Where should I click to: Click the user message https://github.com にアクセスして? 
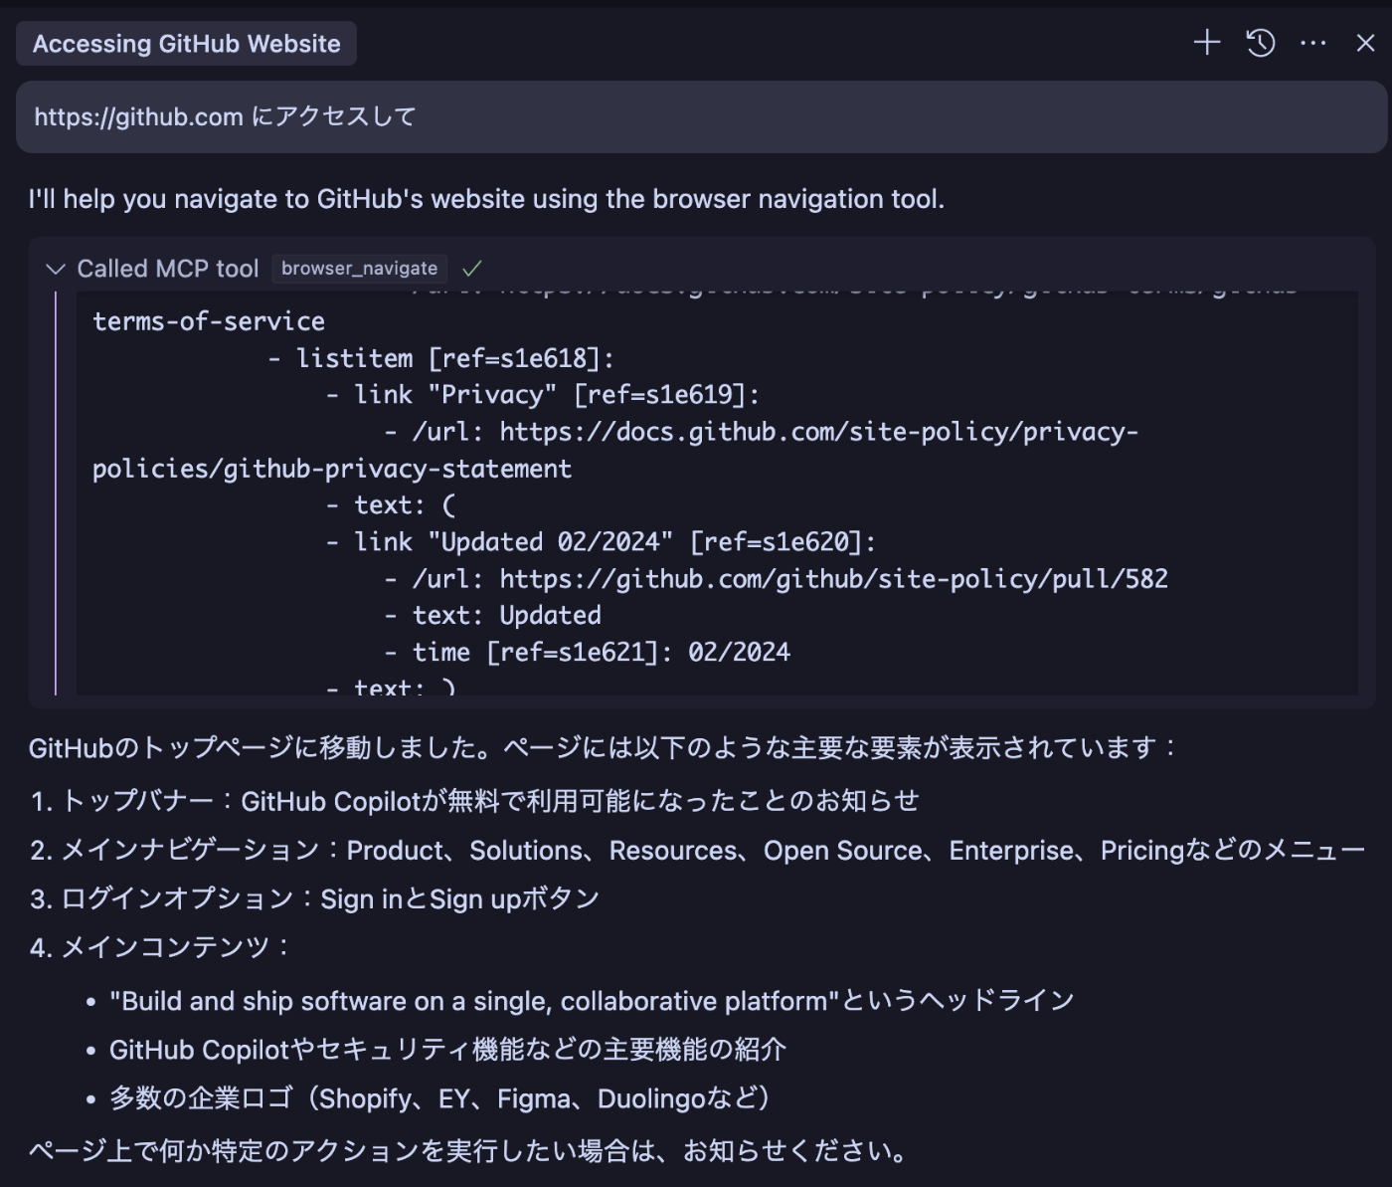[701, 117]
